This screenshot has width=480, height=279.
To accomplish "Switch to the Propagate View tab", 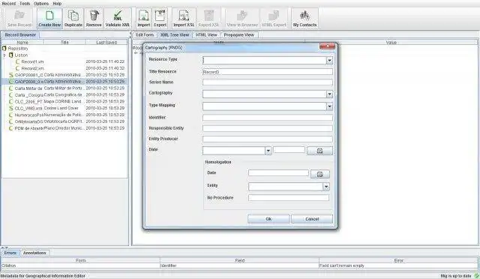I will (x=239, y=35).
